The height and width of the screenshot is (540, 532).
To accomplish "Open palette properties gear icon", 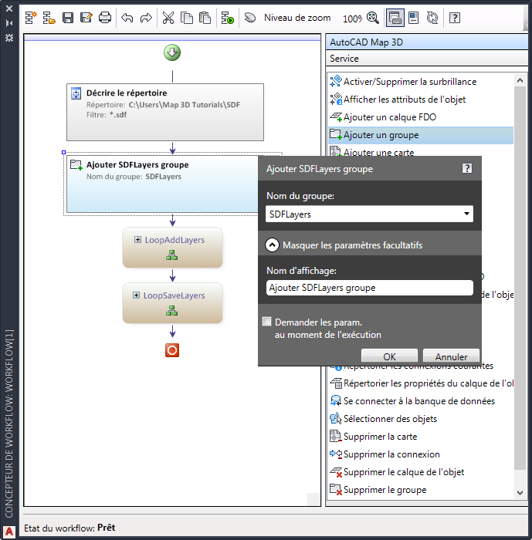I will tap(9, 38).
